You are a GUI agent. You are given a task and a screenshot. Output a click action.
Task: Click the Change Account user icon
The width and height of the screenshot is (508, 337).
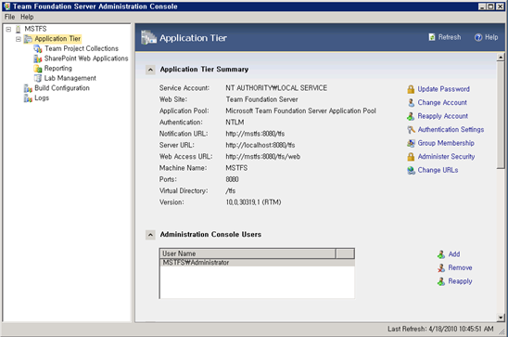pyautogui.click(x=411, y=103)
